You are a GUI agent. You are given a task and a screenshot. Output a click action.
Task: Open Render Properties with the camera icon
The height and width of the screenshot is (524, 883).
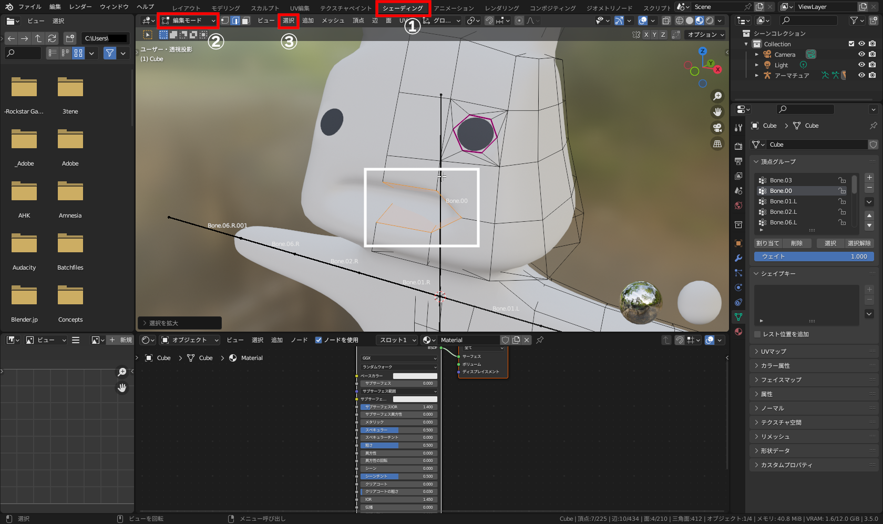click(x=738, y=146)
